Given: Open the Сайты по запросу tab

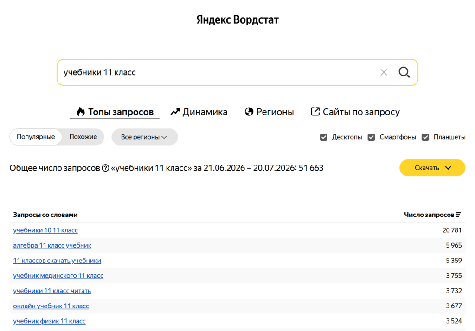Looking at the screenshot, I should [x=355, y=112].
